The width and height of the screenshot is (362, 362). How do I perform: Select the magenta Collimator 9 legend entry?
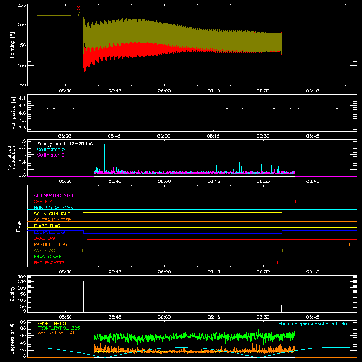51,155
